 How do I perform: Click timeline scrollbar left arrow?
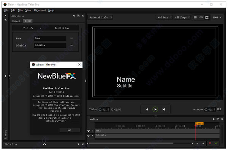click(87, 143)
